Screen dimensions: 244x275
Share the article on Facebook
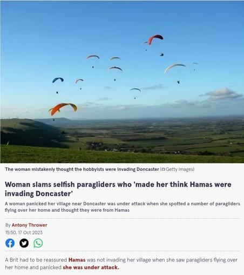click(x=10, y=243)
